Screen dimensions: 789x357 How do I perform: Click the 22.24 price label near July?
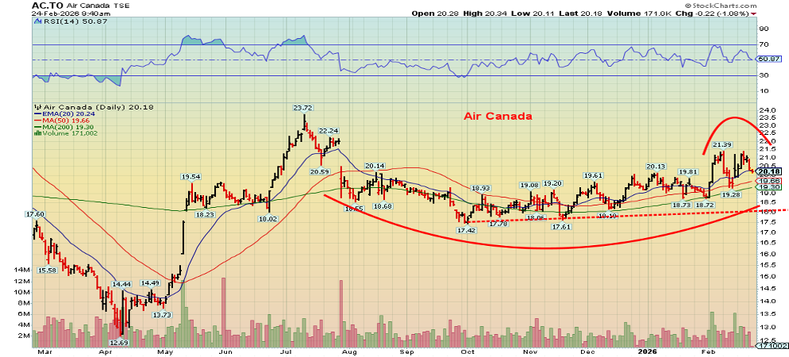pos(329,131)
